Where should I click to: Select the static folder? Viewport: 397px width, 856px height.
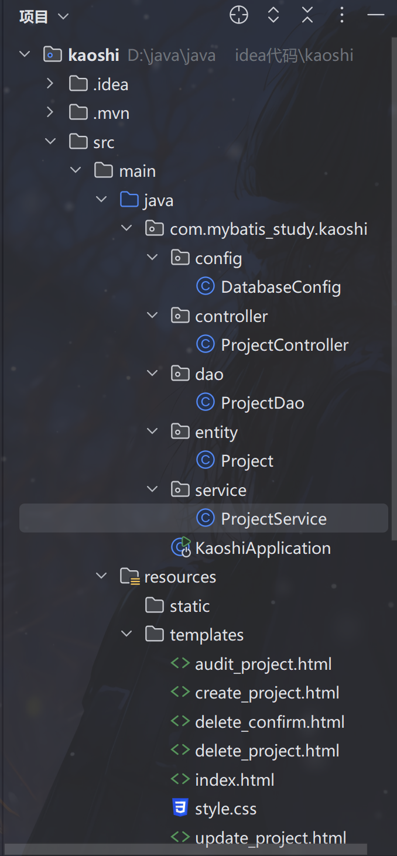[189, 606]
